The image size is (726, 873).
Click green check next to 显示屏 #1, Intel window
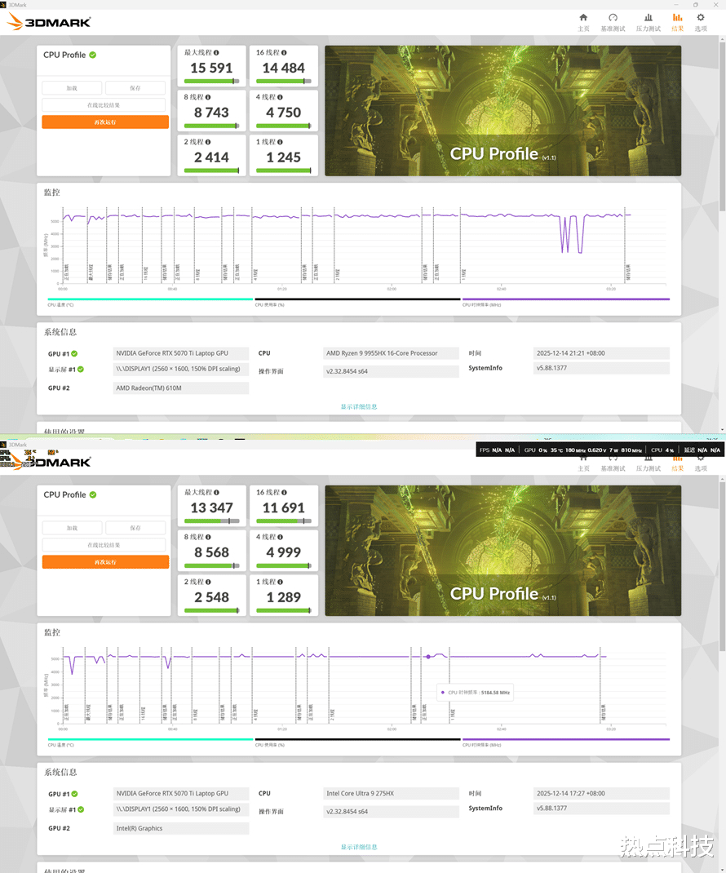[81, 809]
